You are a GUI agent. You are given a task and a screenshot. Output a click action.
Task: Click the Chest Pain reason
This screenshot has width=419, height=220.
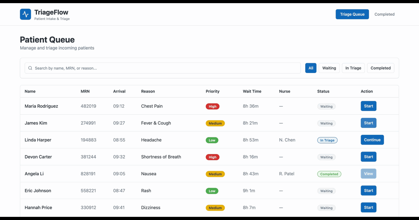(152, 106)
